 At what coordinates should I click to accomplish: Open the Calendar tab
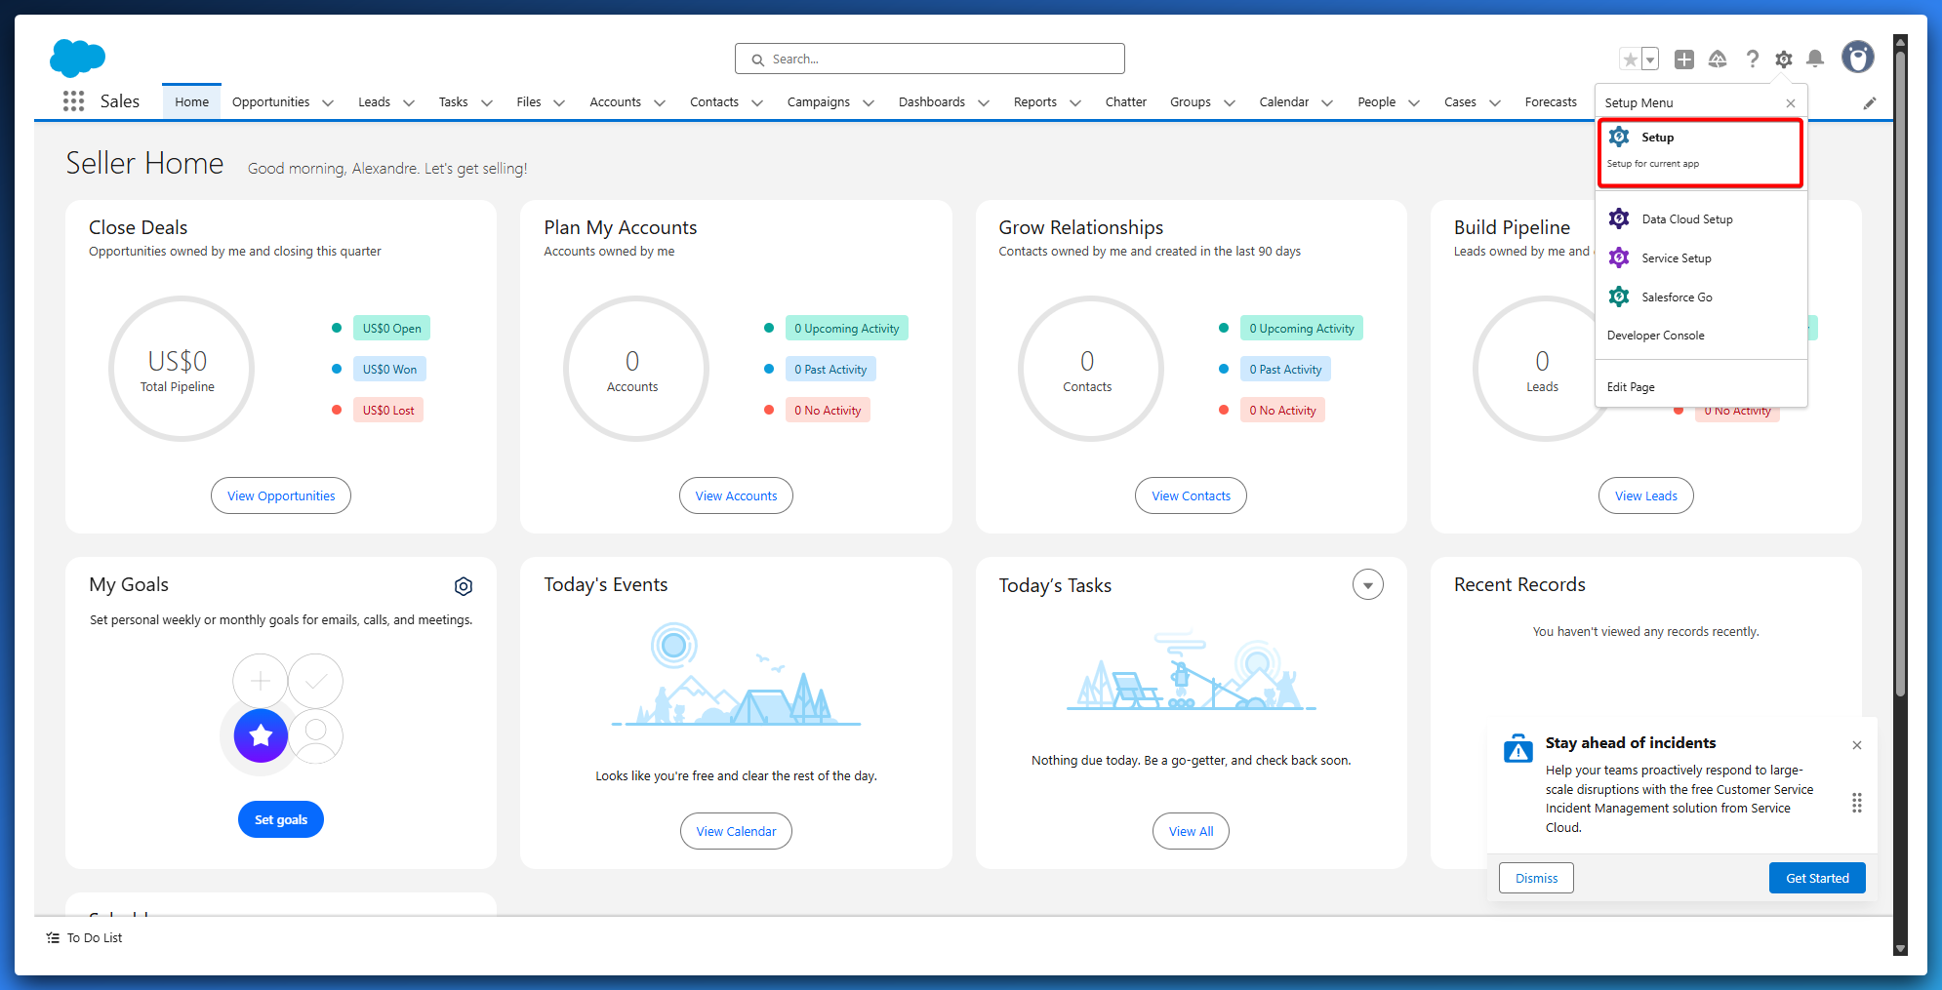click(x=1283, y=102)
